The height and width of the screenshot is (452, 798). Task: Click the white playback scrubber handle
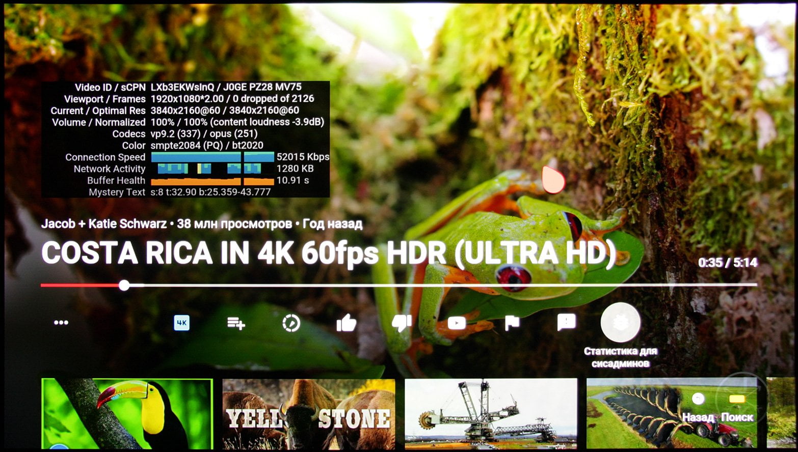click(124, 286)
